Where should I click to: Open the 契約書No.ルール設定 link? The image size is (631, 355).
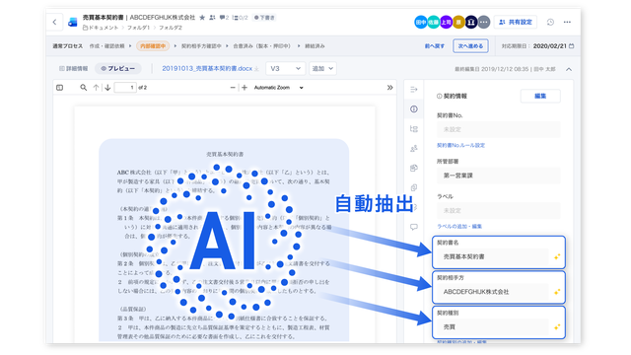coord(460,145)
